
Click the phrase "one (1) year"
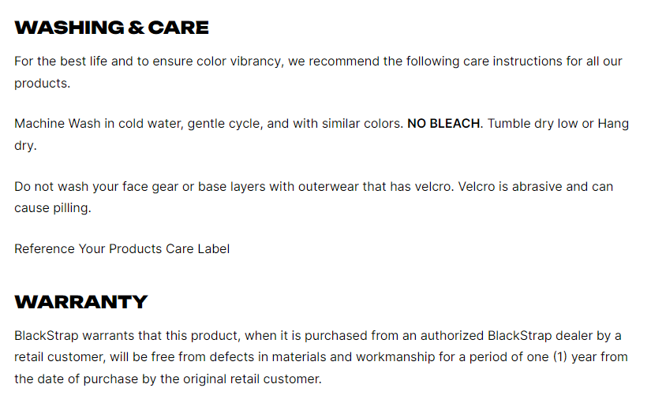pyautogui.click(x=556, y=356)
